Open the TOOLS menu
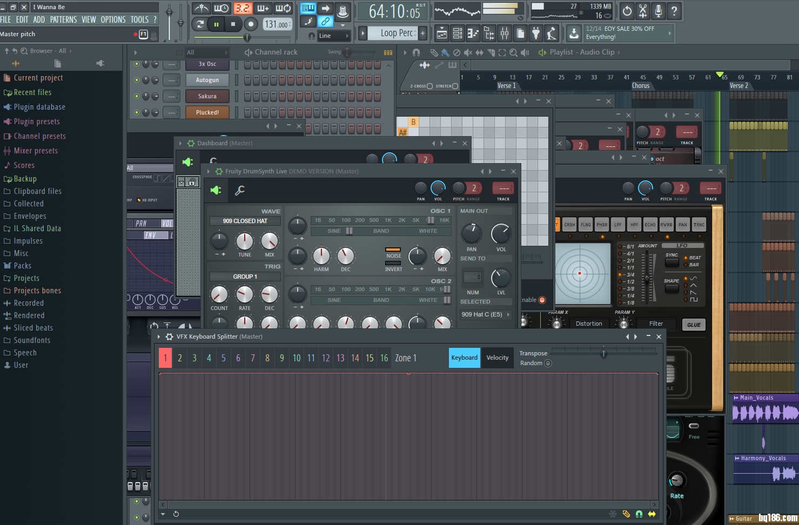The height and width of the screenshot is (525, 799). coord(139,19)
